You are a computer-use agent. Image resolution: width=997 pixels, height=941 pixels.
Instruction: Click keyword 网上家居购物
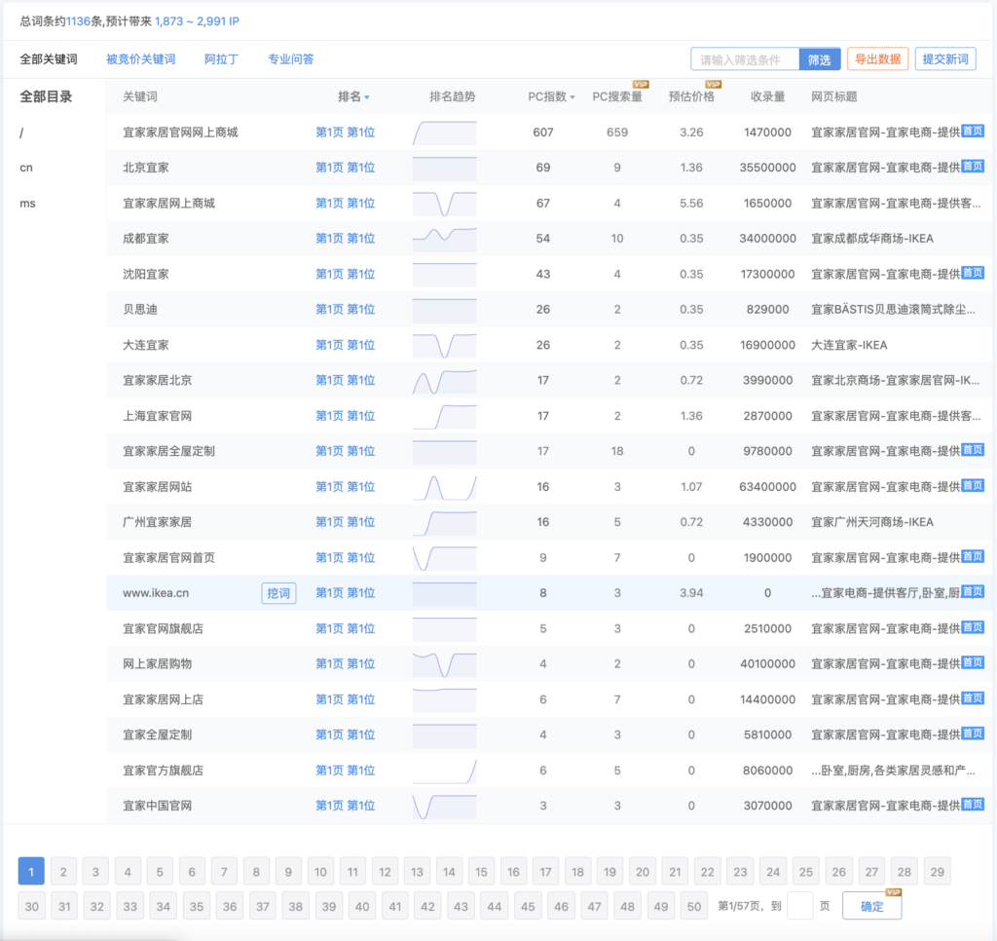pyautogui.click(x=157, y=663)
